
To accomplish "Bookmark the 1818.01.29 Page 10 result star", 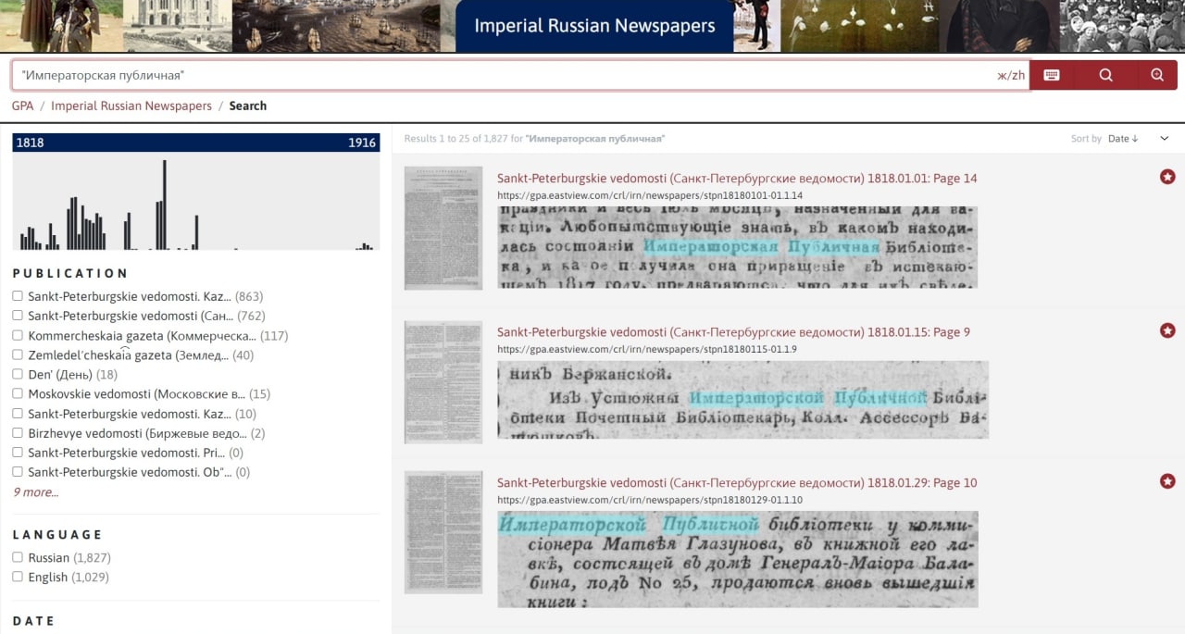I will (x=1167, y=481).
